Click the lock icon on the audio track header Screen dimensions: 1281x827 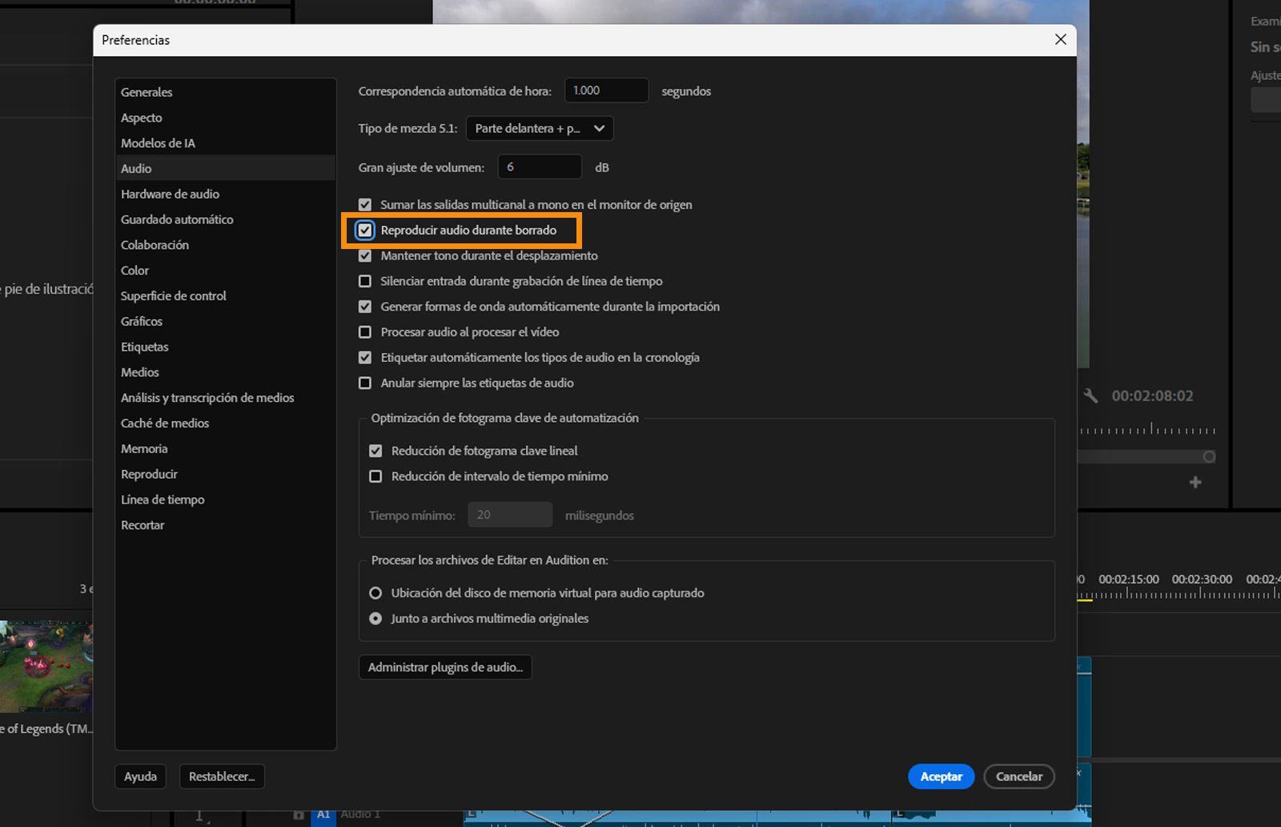coord(299,814)
